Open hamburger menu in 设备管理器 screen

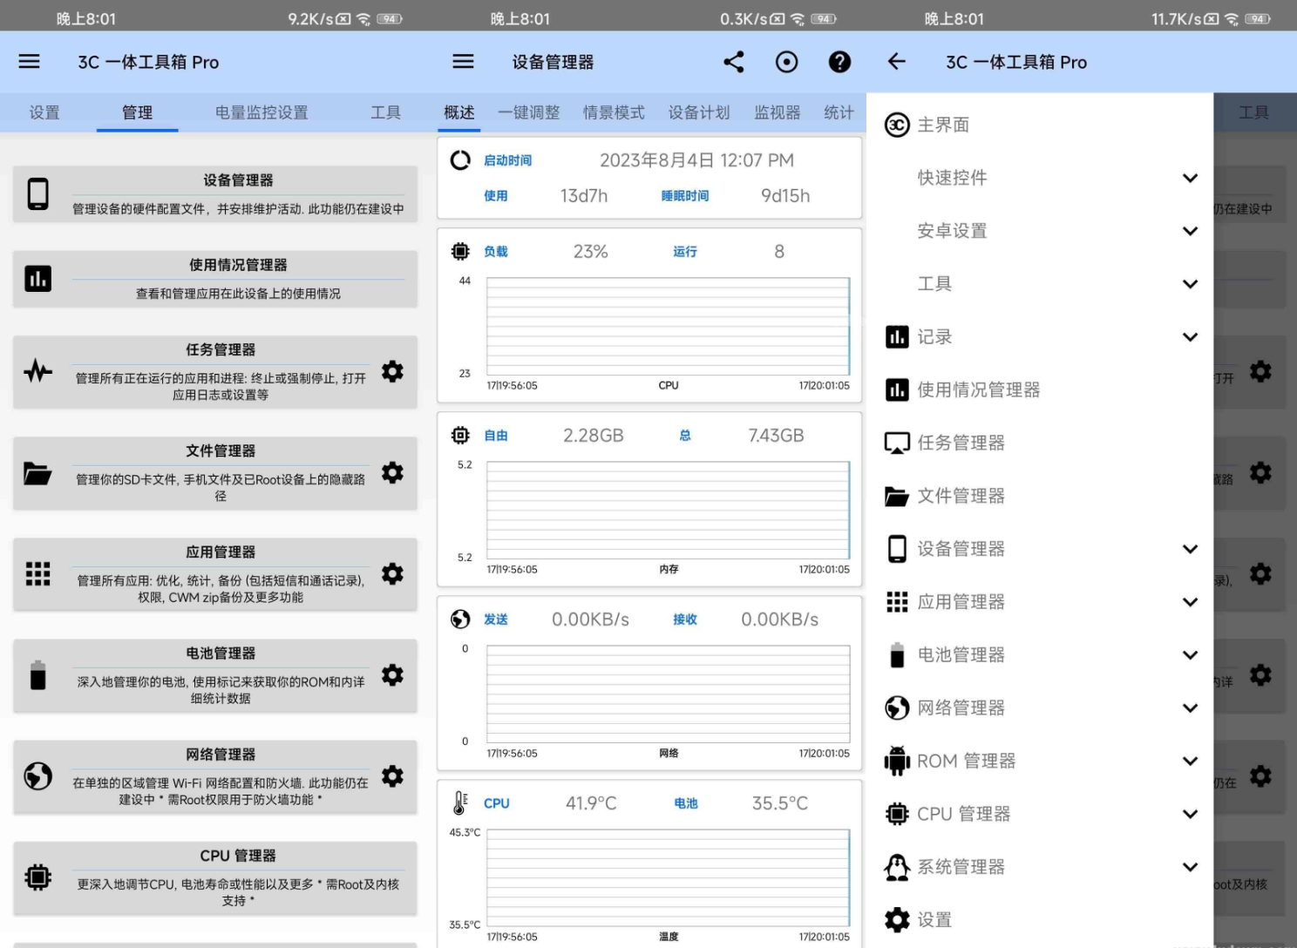464,62
